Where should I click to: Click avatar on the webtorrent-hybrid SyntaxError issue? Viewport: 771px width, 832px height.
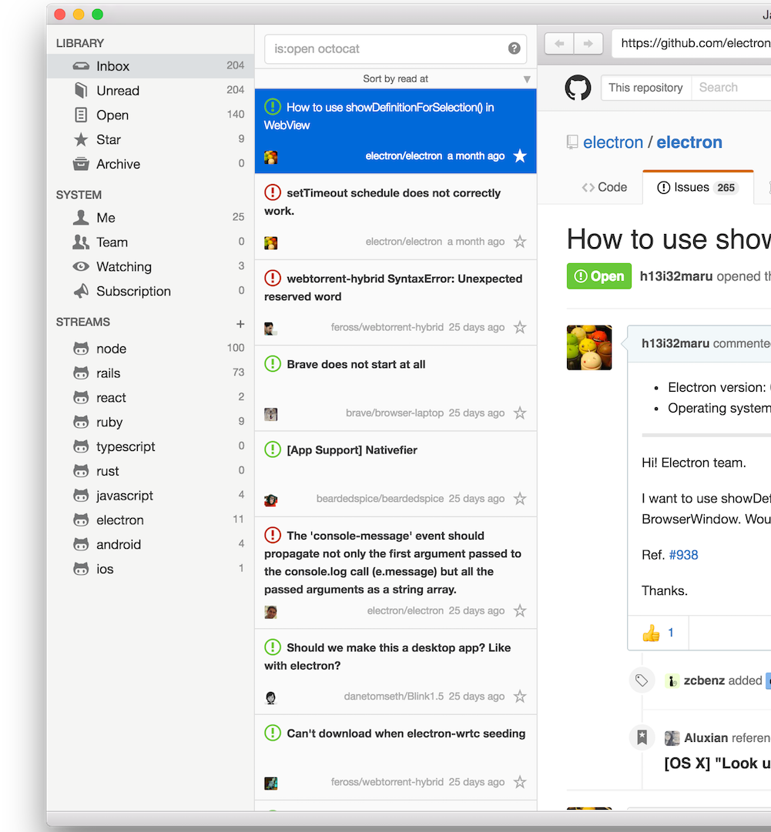click(271, 329)
